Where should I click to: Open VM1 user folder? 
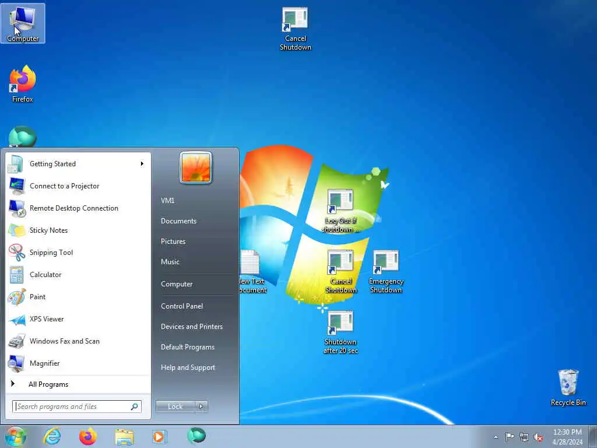point(167,201)
